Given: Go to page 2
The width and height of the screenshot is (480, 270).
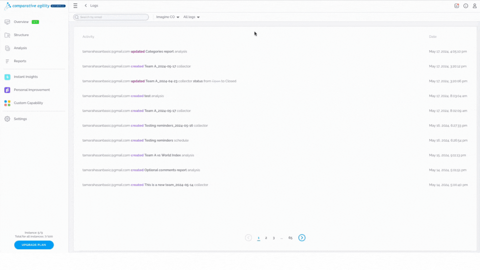Looking at the screenshot, I should (x=266, y=238).
